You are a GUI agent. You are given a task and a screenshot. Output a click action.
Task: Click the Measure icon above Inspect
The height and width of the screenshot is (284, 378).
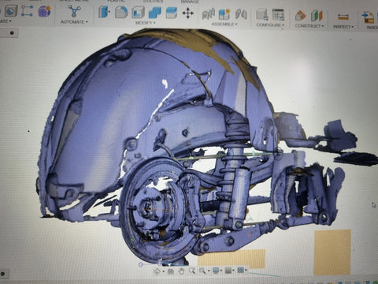(343, 17)
